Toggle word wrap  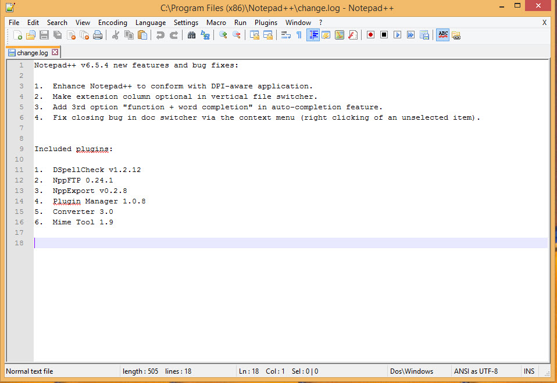[285, 35]
